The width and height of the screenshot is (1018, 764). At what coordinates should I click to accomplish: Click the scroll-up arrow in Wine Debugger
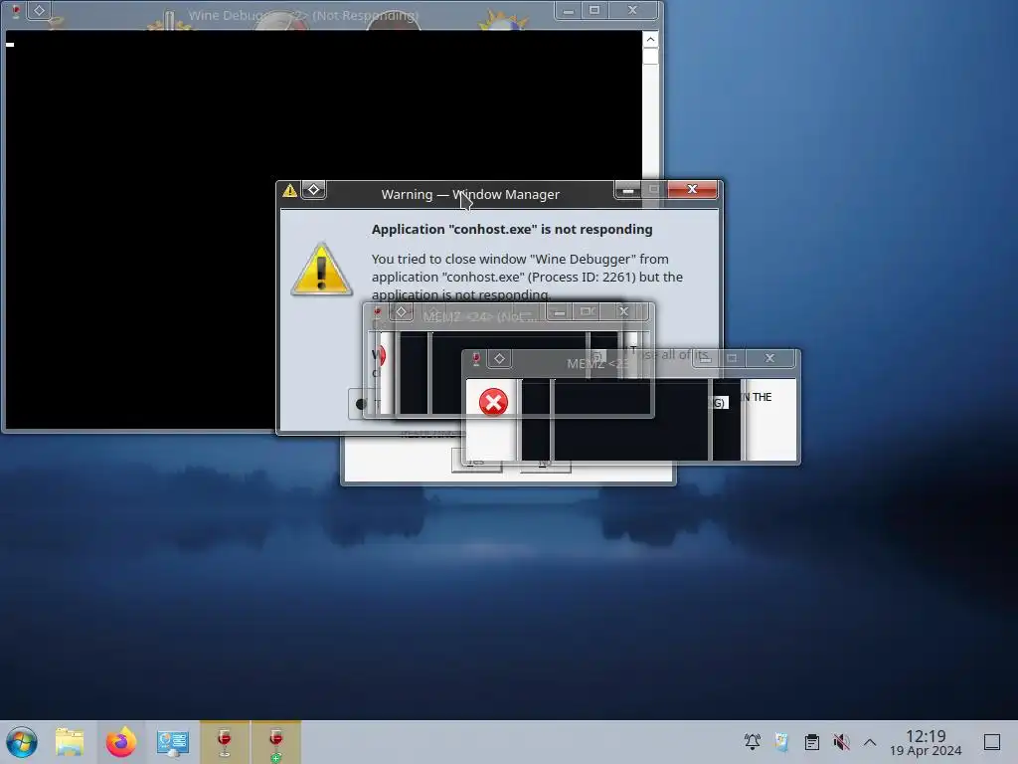point(650,40)
